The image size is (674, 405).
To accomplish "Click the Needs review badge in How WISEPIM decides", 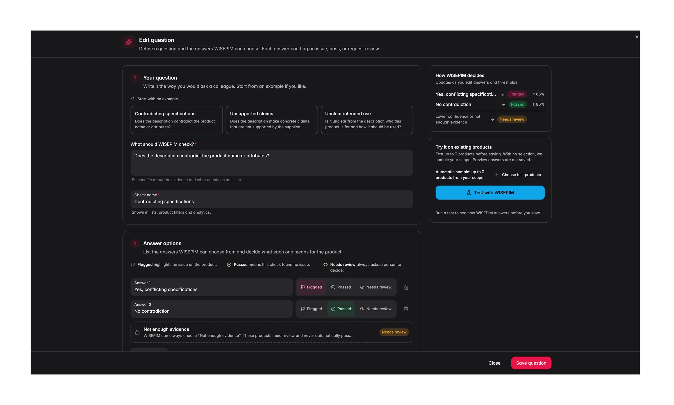I will [512, 119].
